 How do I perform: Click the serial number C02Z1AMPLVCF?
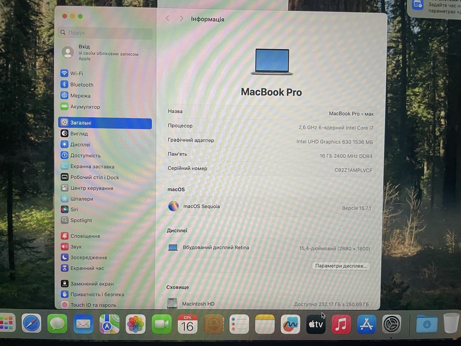353,171
